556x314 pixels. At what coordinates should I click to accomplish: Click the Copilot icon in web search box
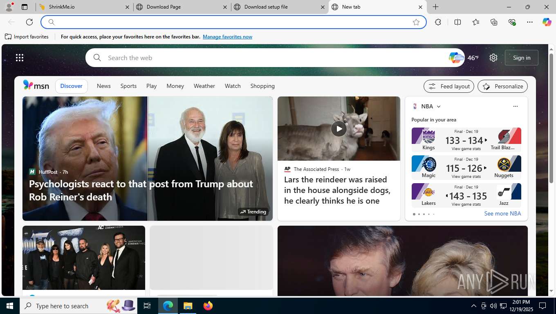tap(456, 58)
